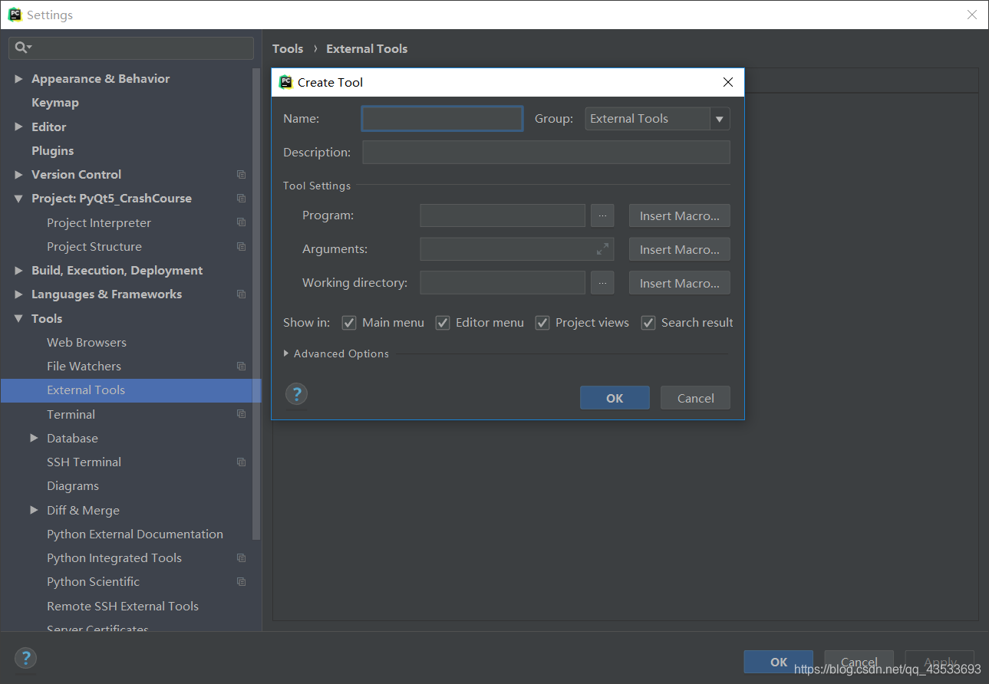Expand the Database tree node
Image resolution: width=989 pixels, height=684 pixels.
[35, 438]
